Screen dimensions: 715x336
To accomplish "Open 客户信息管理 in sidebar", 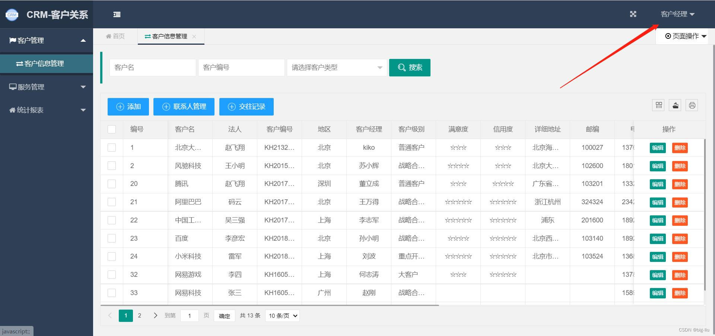I will click(x=47, y=64).
